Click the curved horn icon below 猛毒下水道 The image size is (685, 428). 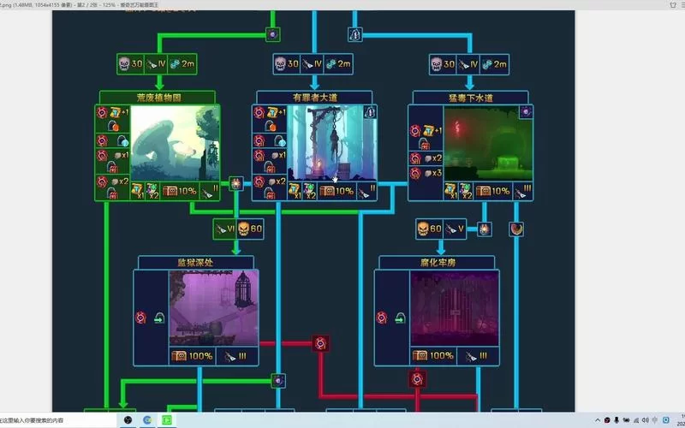516,229
